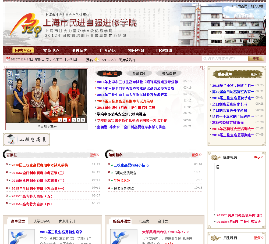Click 更多 in 如何报名 section

click(x=197, y=155)
